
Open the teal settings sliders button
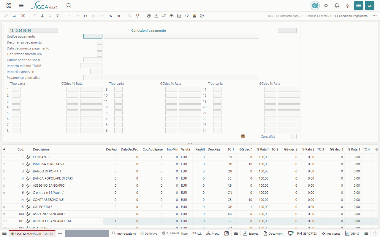click(x=359, y=6)
